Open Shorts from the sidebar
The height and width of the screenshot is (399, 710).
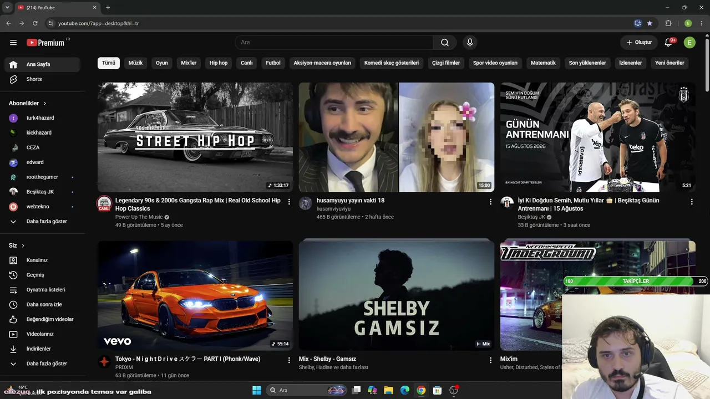tap(42, 79)
